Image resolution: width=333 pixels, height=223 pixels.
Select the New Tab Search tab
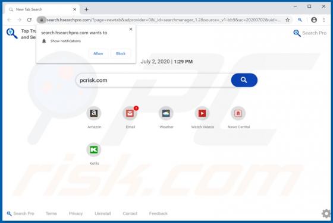42,9
